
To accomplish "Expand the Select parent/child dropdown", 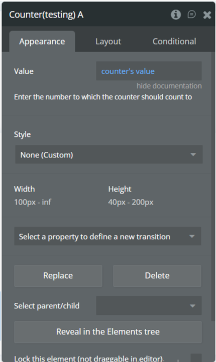I will tap(149, 306).
